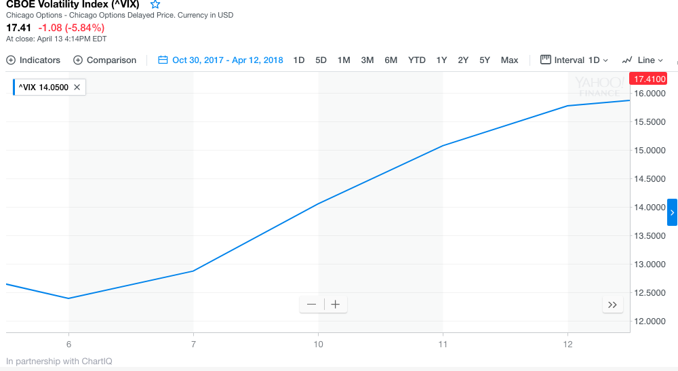678x371 pixels.
Task: Click the blue ^VIX series color bar
Action: click(x=14, y=87)
